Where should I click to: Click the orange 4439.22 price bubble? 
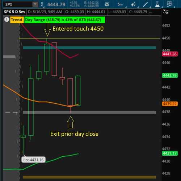click(170, 104)
